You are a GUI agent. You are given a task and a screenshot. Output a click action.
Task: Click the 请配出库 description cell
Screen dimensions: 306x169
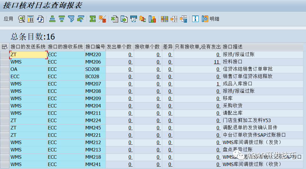(x=263, y=113)
